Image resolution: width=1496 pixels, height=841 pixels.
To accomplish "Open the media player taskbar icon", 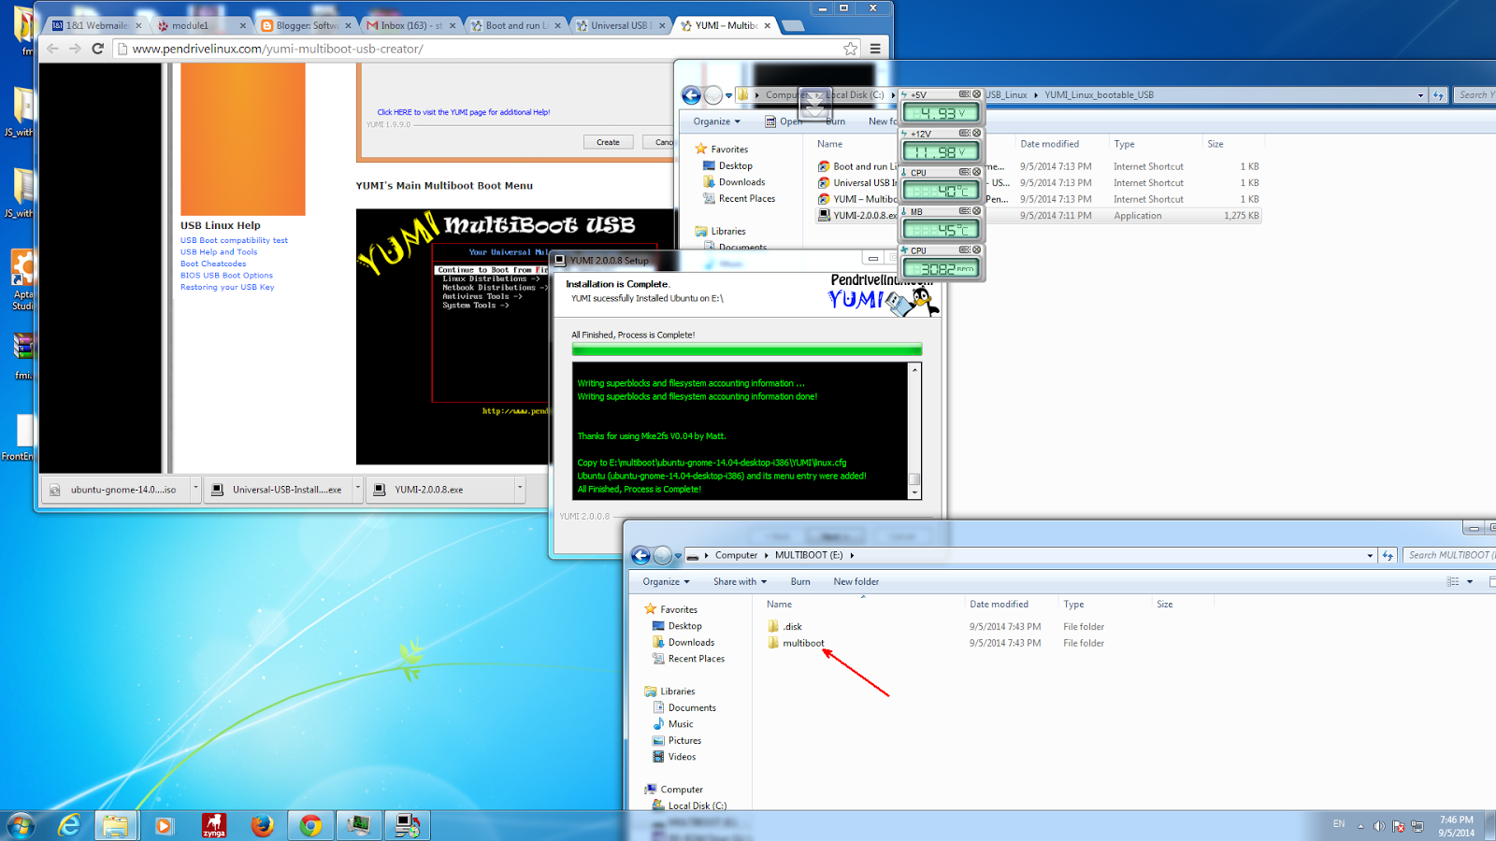I will (x=165, y=825).
